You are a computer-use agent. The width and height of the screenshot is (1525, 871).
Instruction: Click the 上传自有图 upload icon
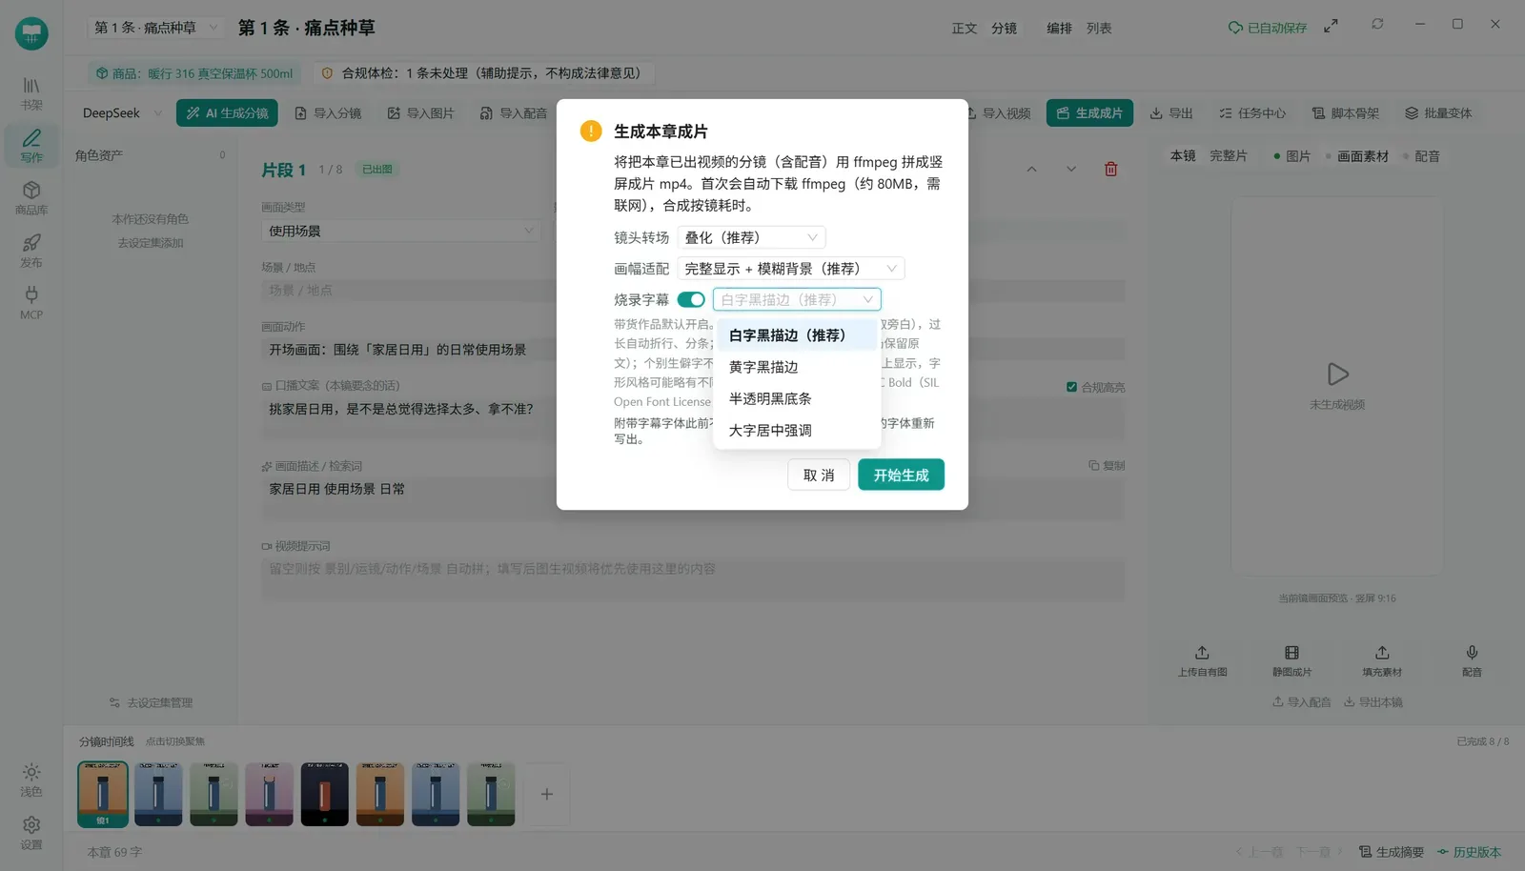(1202, 660)
